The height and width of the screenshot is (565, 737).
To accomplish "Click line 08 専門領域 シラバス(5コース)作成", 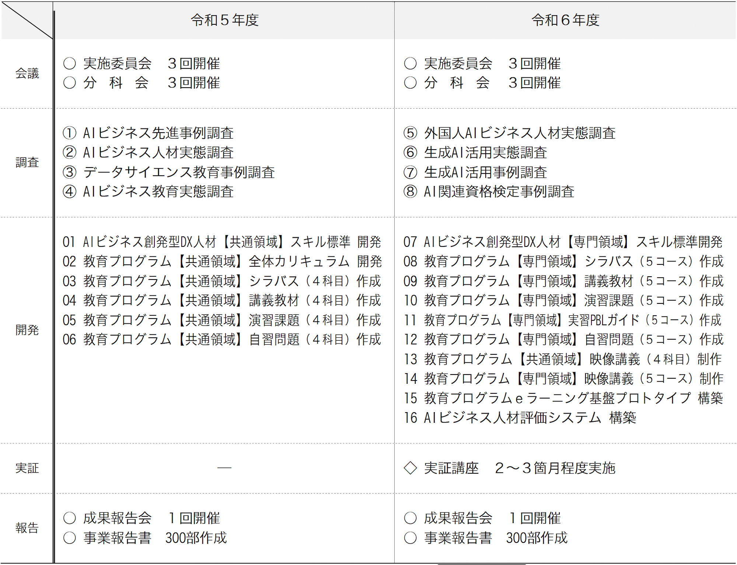I will (564, 262).
